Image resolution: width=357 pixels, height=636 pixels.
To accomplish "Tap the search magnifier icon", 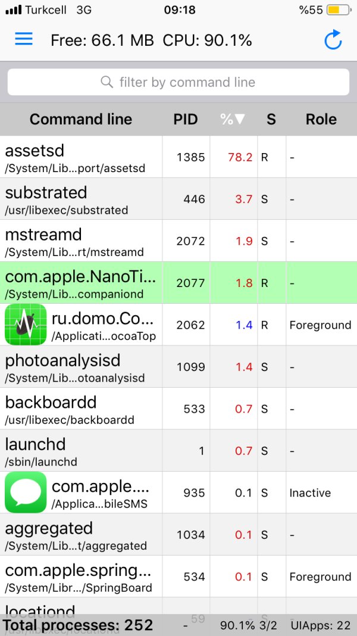I will (107, 82).
